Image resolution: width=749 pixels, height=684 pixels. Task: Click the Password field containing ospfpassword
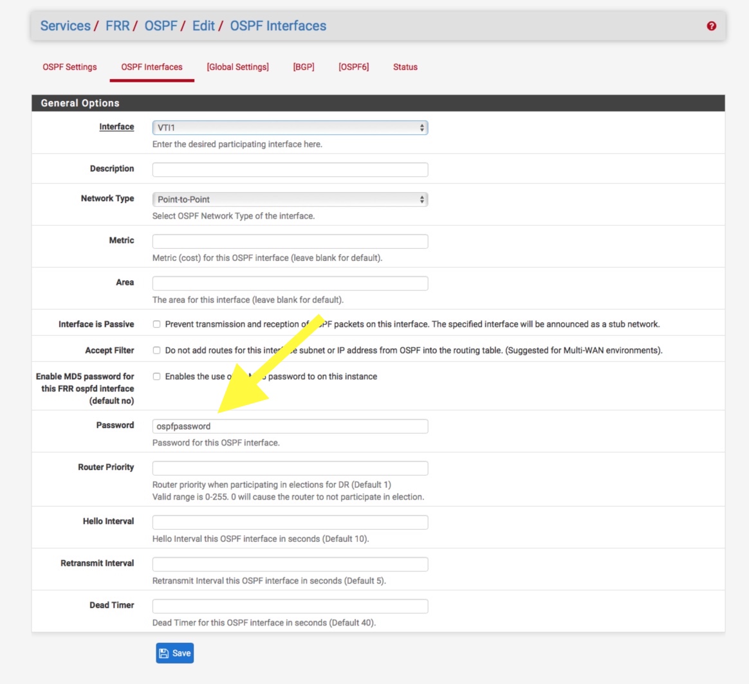click(290, 426)
